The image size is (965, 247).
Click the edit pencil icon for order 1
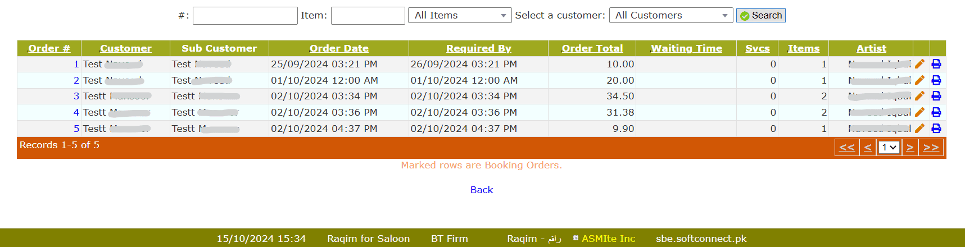coord(919,64)
